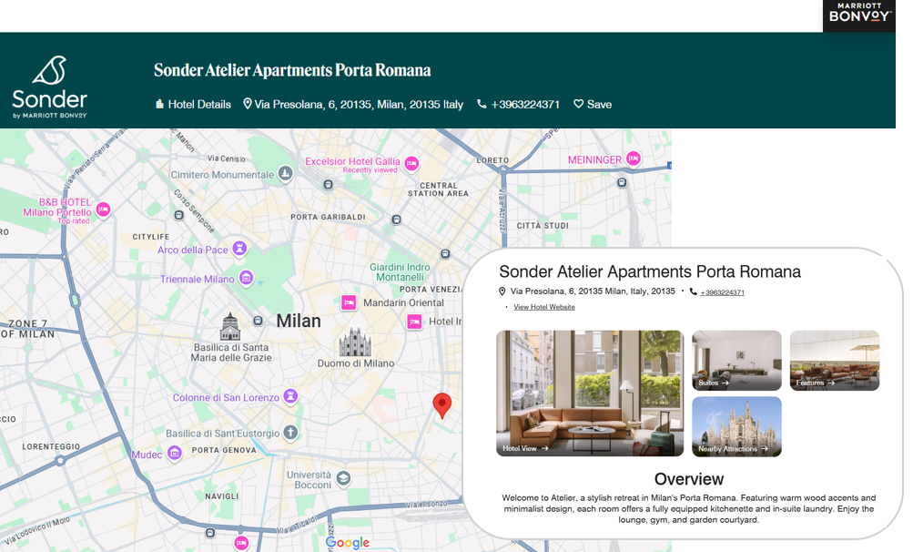The width and height of the screenshot is (913, 552).
Task: Click the Triennale Milano museum icon
Action: (247, 278)
